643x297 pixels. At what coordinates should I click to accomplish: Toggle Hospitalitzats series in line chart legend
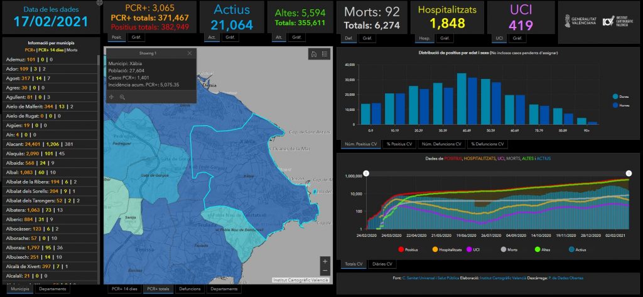click(x=447, y=249)
